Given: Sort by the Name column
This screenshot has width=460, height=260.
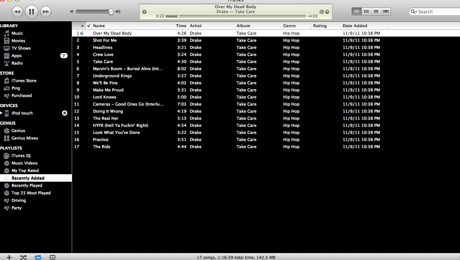Looking at the screenshot, I should (129, 26).
